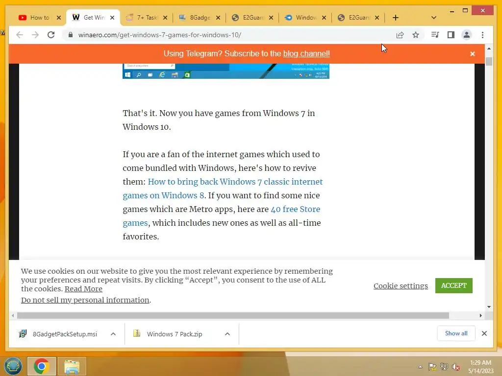Image resolution: width=502 pixels, height=376 pixels.
Task: Expand options for Windows 7 Pack.zip download
Action: coord(227,334)
